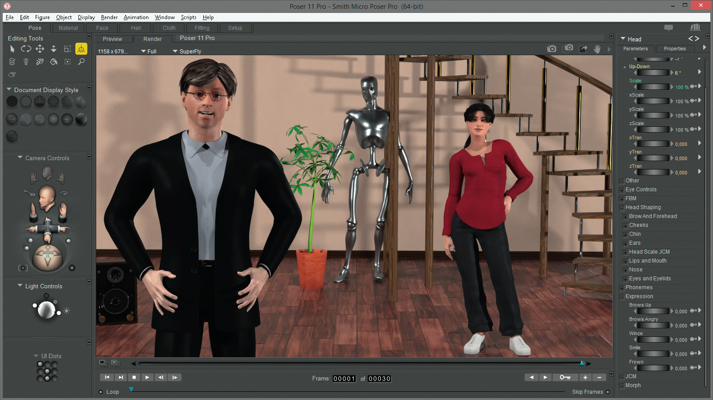
Task: Click the paint bucket Color tool
Action: pos(53,62)
